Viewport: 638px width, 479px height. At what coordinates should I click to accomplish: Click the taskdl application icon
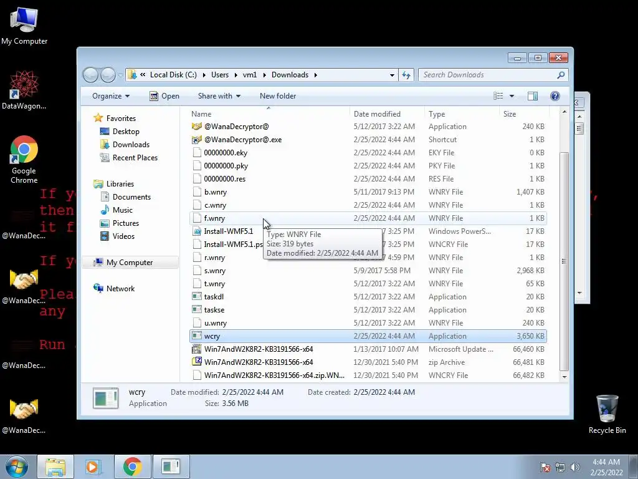(x=197, y=296)
